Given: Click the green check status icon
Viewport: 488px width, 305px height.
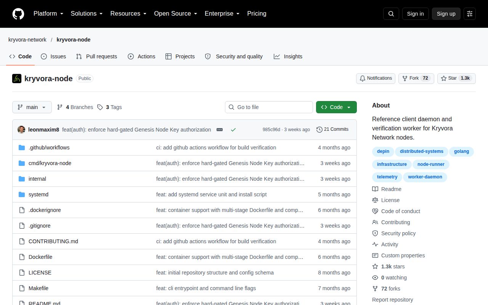Looking at the screenshot, I should pyautogui.click(x=233, y=130).
